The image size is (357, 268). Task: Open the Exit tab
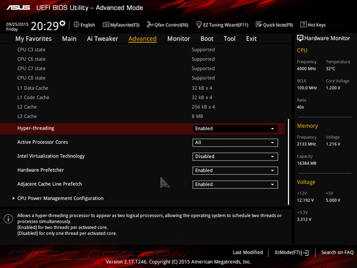coord(251,39)
